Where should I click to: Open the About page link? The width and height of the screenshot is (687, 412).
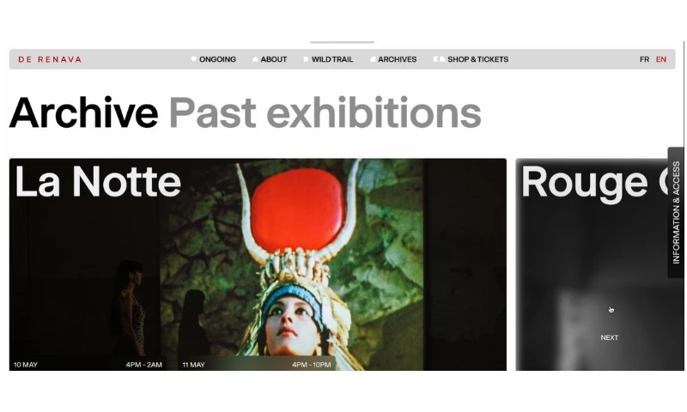(x=273, y=59)
